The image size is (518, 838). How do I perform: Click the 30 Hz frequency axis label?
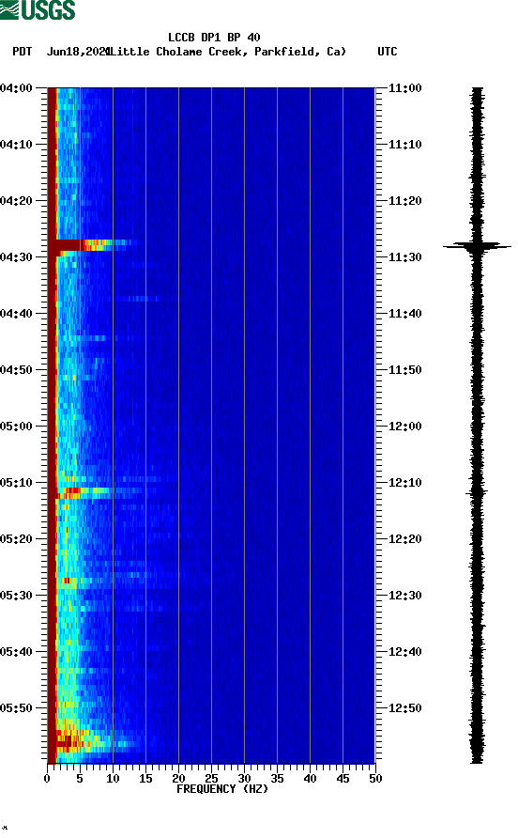(245, 779)
